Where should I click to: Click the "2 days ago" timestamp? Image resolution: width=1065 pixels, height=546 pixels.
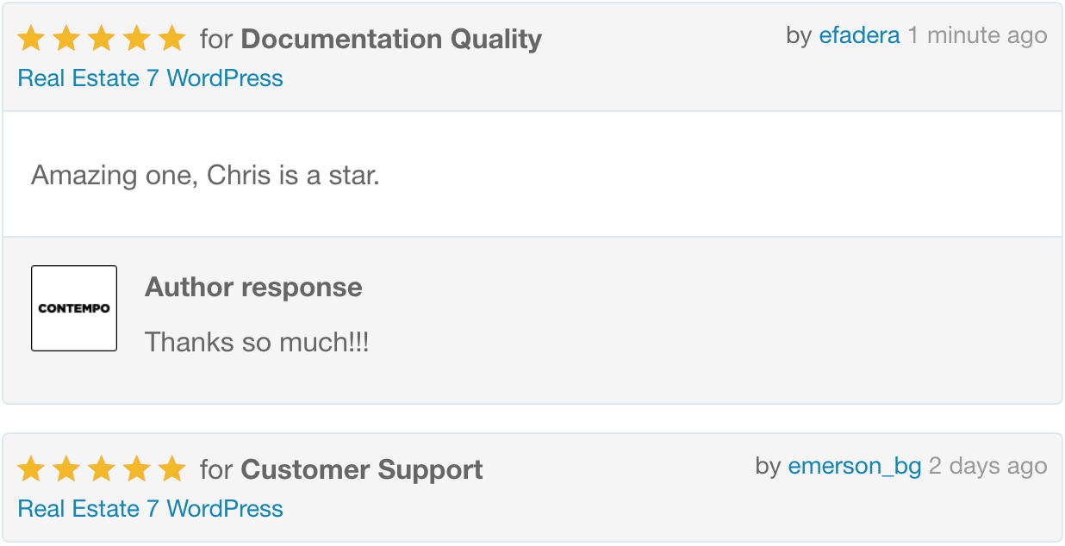pos(987,466)
